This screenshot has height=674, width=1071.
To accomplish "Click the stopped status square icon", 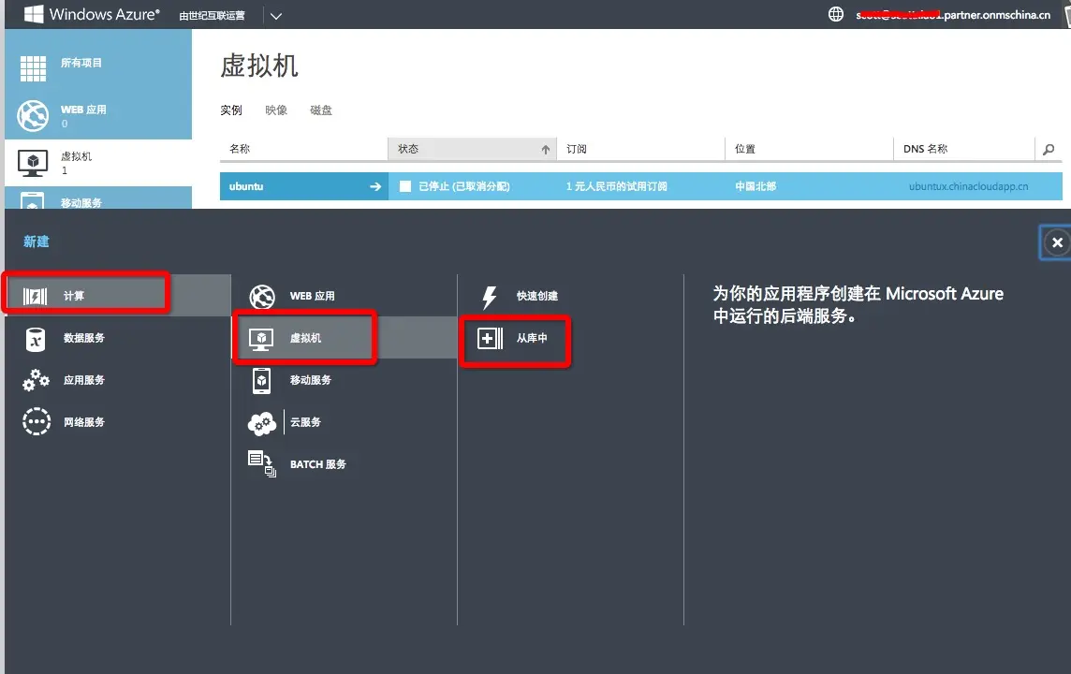I will pos(405,186).
